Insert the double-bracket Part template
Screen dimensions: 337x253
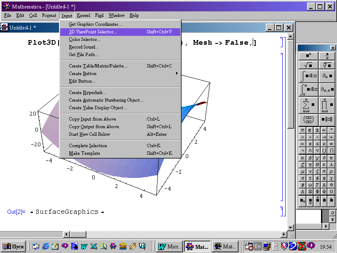(327, 119)
